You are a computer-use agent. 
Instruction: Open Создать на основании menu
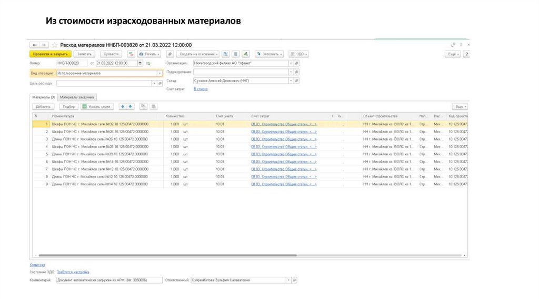coord(197,54)
